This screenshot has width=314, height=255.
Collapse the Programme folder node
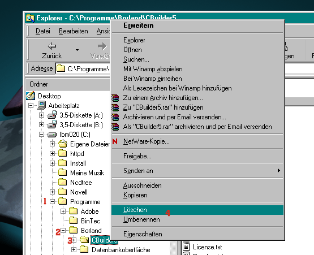(52, 201)
